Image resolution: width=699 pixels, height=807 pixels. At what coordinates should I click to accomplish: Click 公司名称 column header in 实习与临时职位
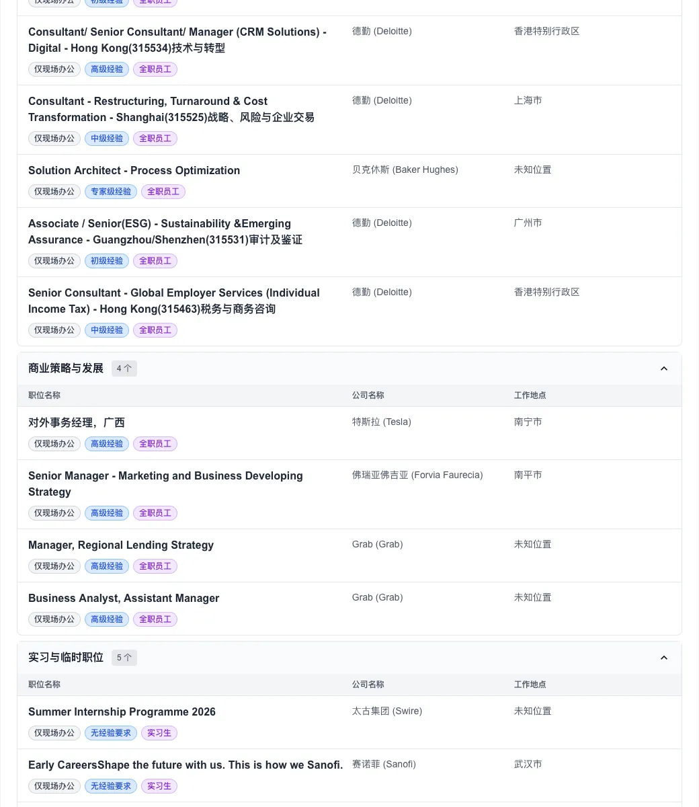pyautogui.click(x=368, y=685)
